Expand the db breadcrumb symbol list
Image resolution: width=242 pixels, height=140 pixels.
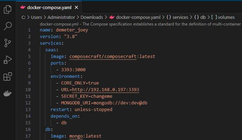[x=200, y=17]
